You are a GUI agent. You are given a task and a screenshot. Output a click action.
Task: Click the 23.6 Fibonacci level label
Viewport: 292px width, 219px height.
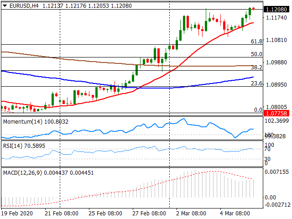256,83
